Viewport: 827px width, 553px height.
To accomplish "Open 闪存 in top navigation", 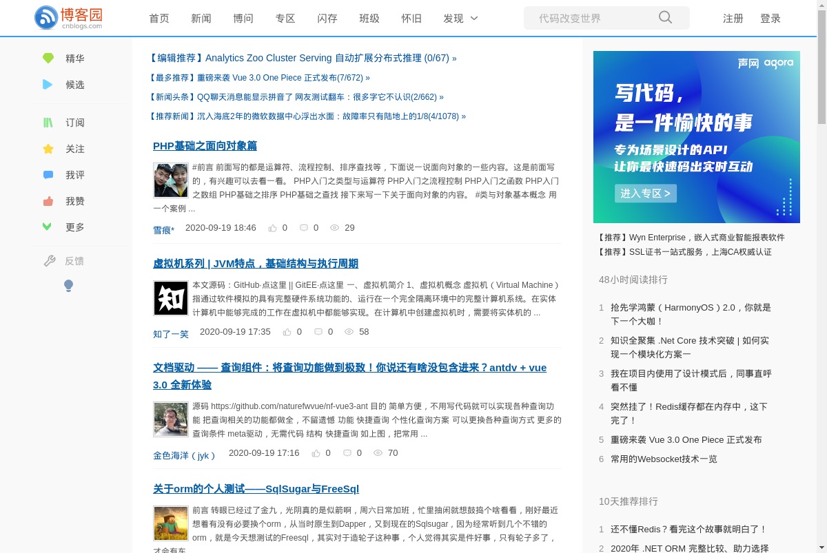I will (327, 19).
